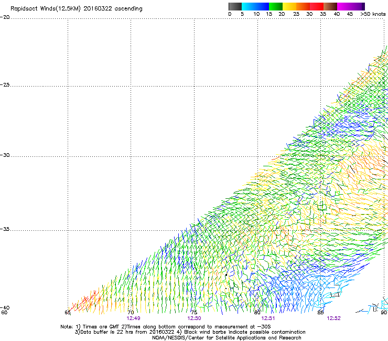The height and width of the screenshot is (341, 388).
Task: Click the dark purple 45-50 knots swatch
Action: (x=358, y=6)
